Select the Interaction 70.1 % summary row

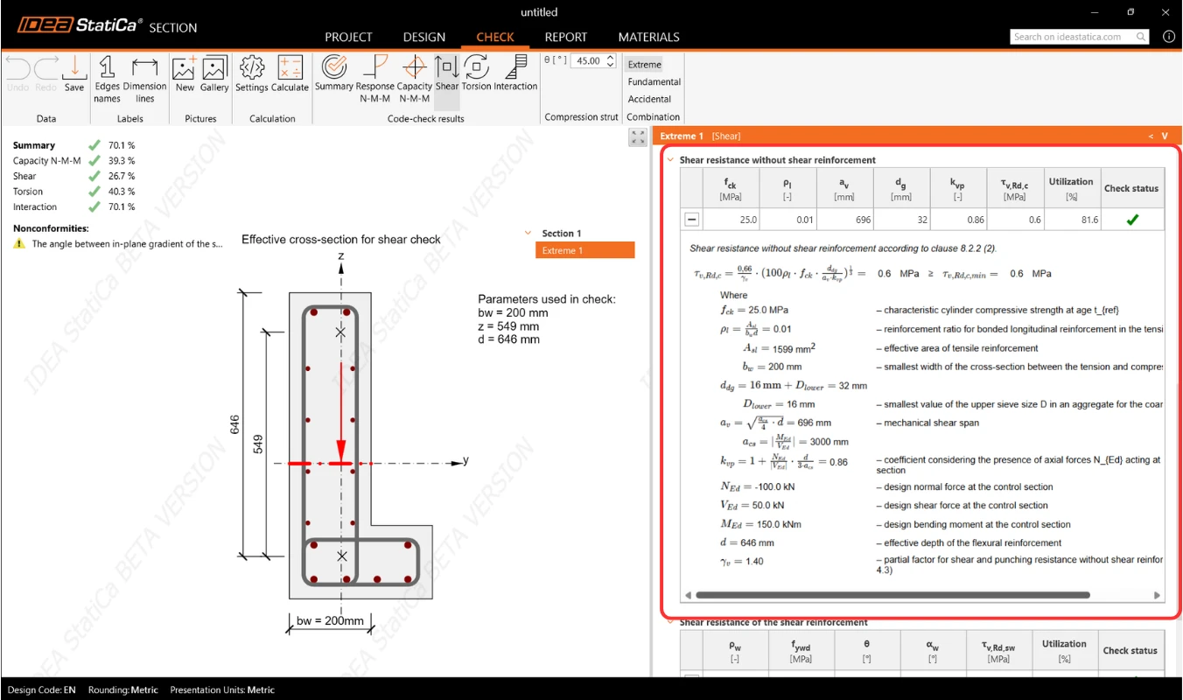(74, 207)
